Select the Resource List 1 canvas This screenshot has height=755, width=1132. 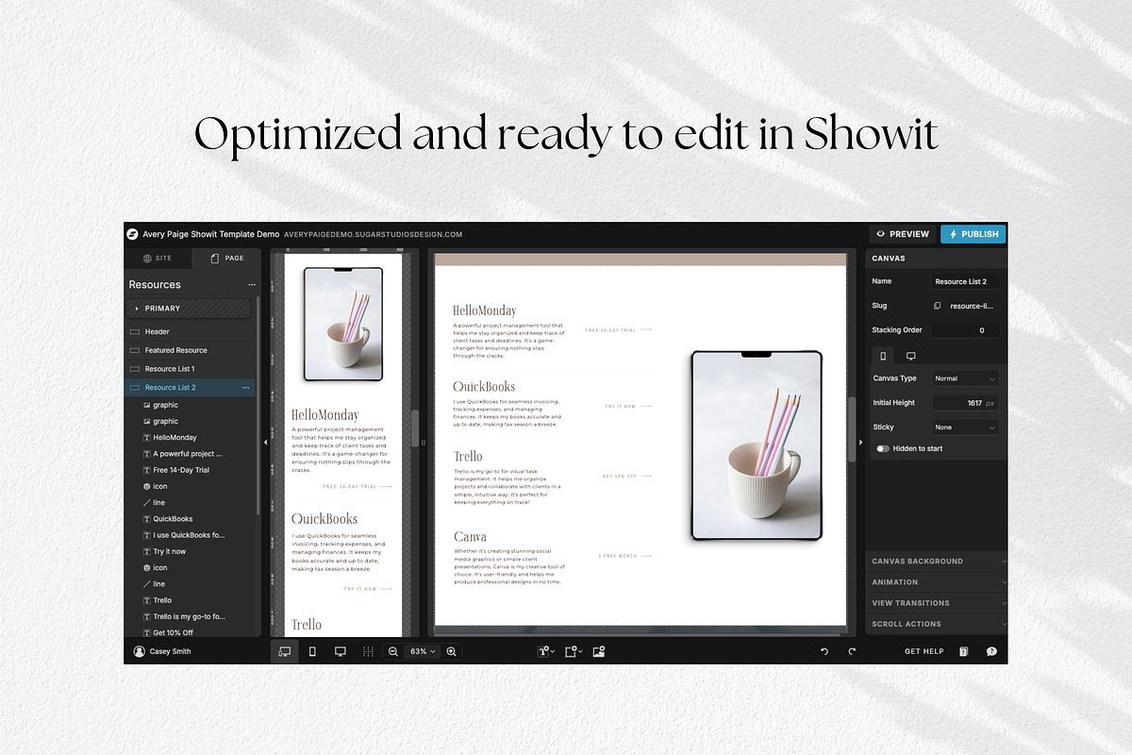tap(191, 369)
